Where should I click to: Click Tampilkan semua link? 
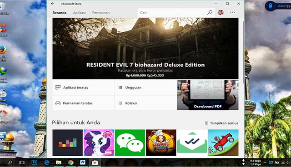tap(221, 123)
